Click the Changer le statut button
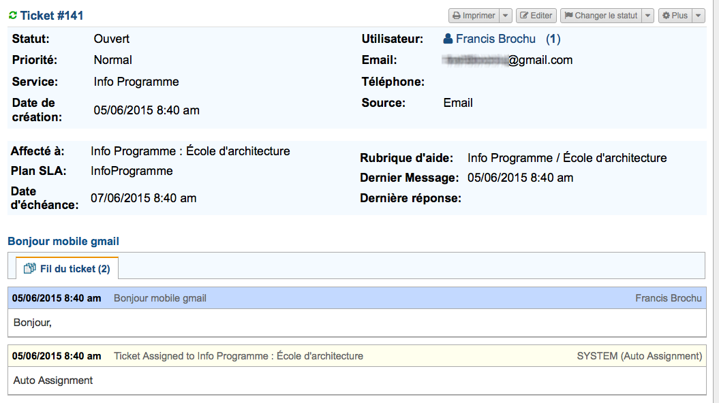Image resolution: width=719 pixels, height=403 pixels. point(600,16)
